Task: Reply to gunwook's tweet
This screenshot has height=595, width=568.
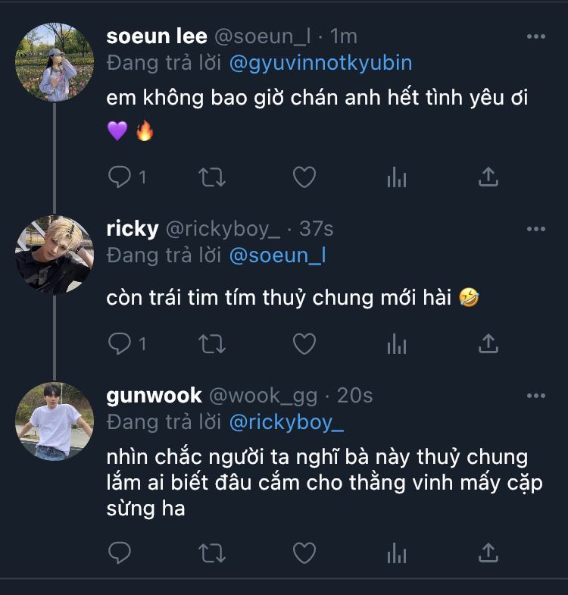Action: pyautogui.click(x=120, y=553)
